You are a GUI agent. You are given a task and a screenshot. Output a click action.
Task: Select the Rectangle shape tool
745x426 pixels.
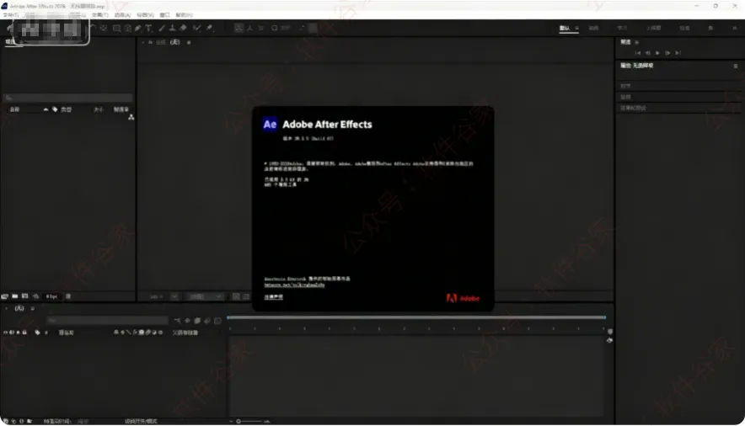116,28
